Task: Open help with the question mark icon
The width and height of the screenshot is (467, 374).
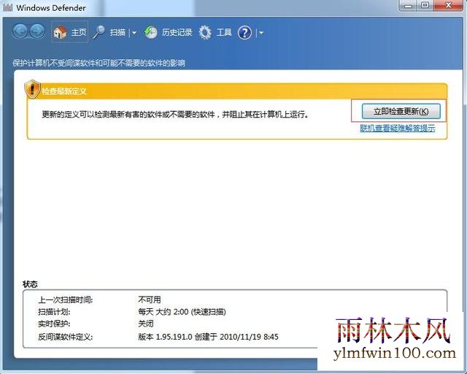Action: pos(245,33)
